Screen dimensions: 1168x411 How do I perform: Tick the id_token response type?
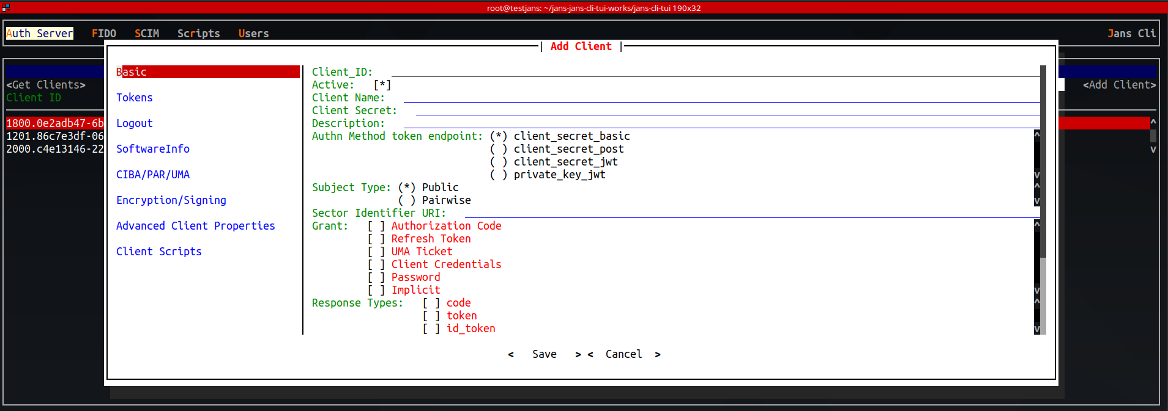[x=431, y=329]
